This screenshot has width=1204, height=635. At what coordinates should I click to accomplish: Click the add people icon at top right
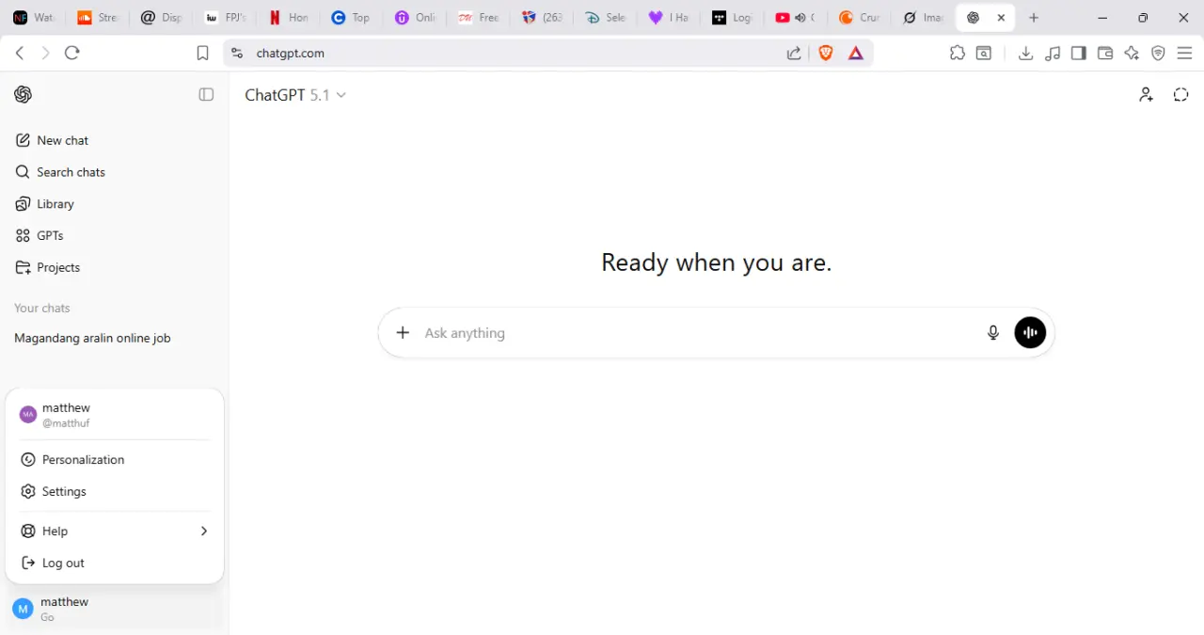click(x=1146, y=94)
